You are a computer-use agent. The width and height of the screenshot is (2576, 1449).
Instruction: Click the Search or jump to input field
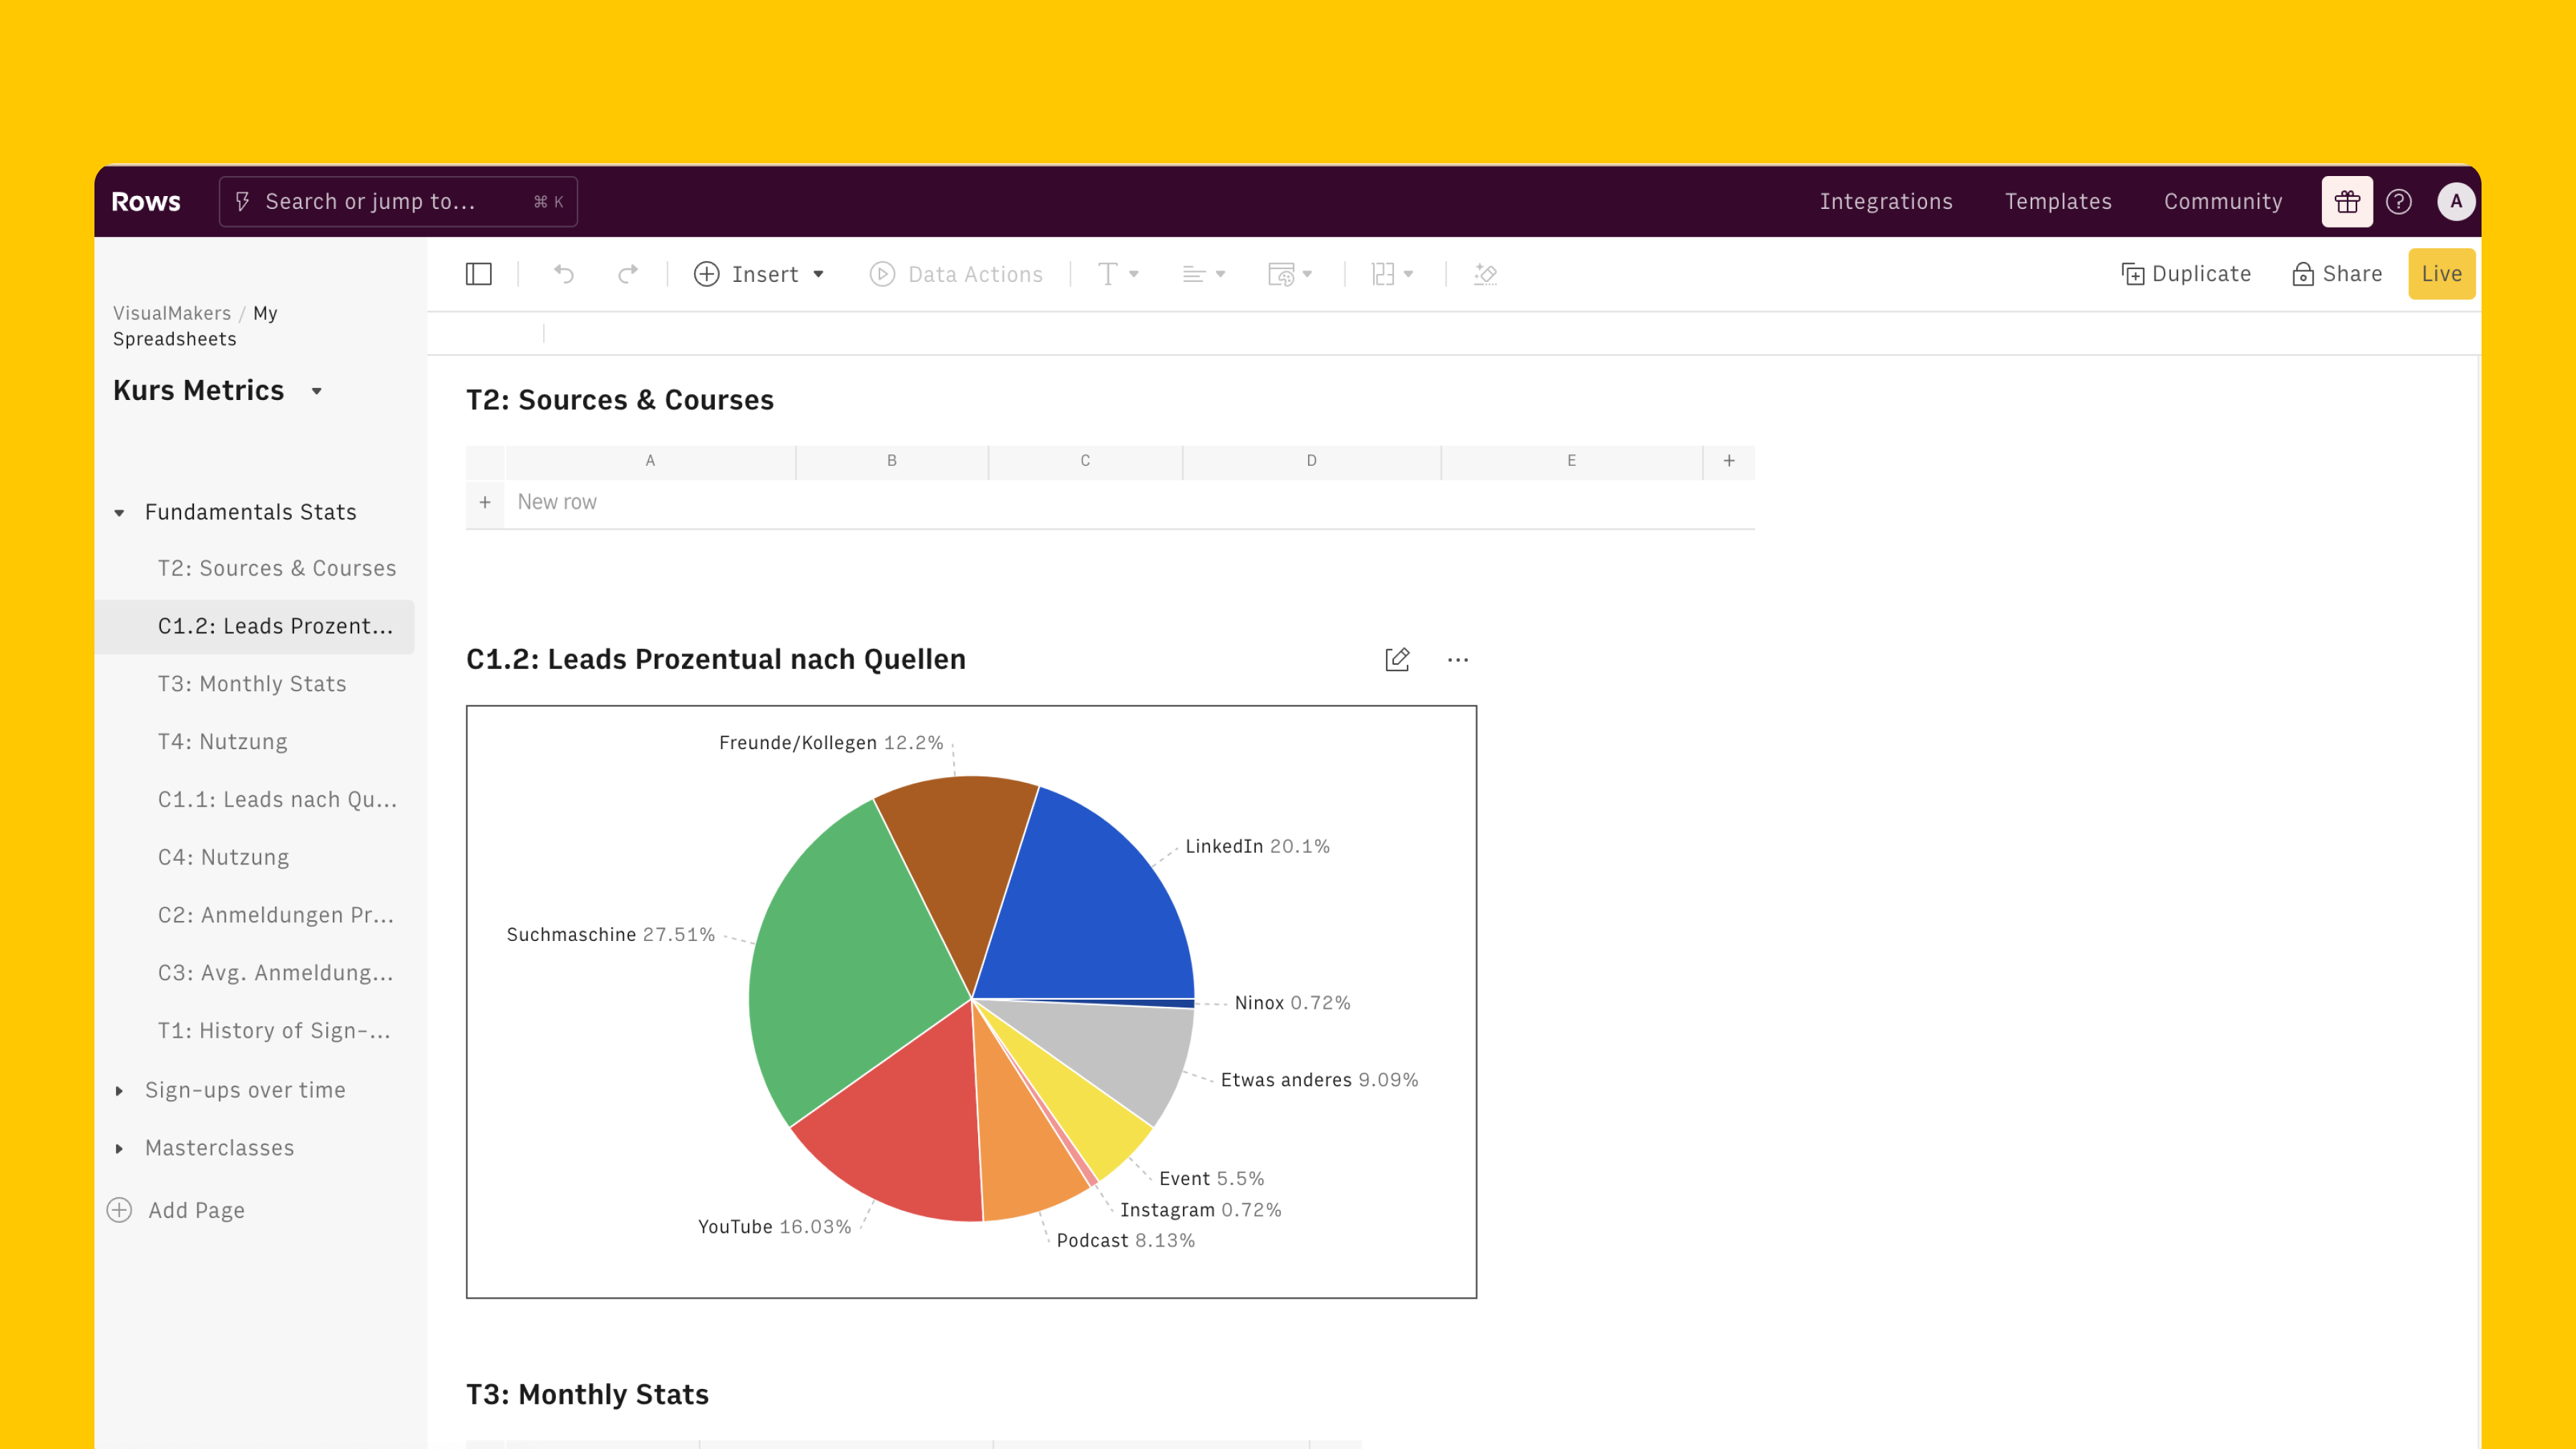coord(398,200)
